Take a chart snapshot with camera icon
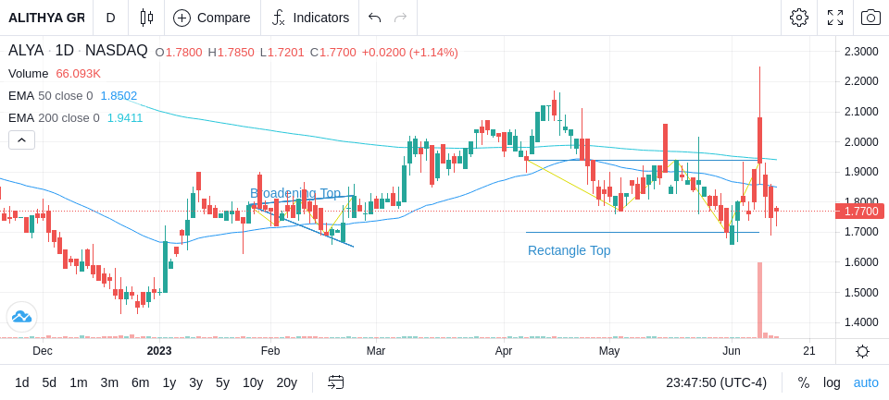 (x=870, y=18)
